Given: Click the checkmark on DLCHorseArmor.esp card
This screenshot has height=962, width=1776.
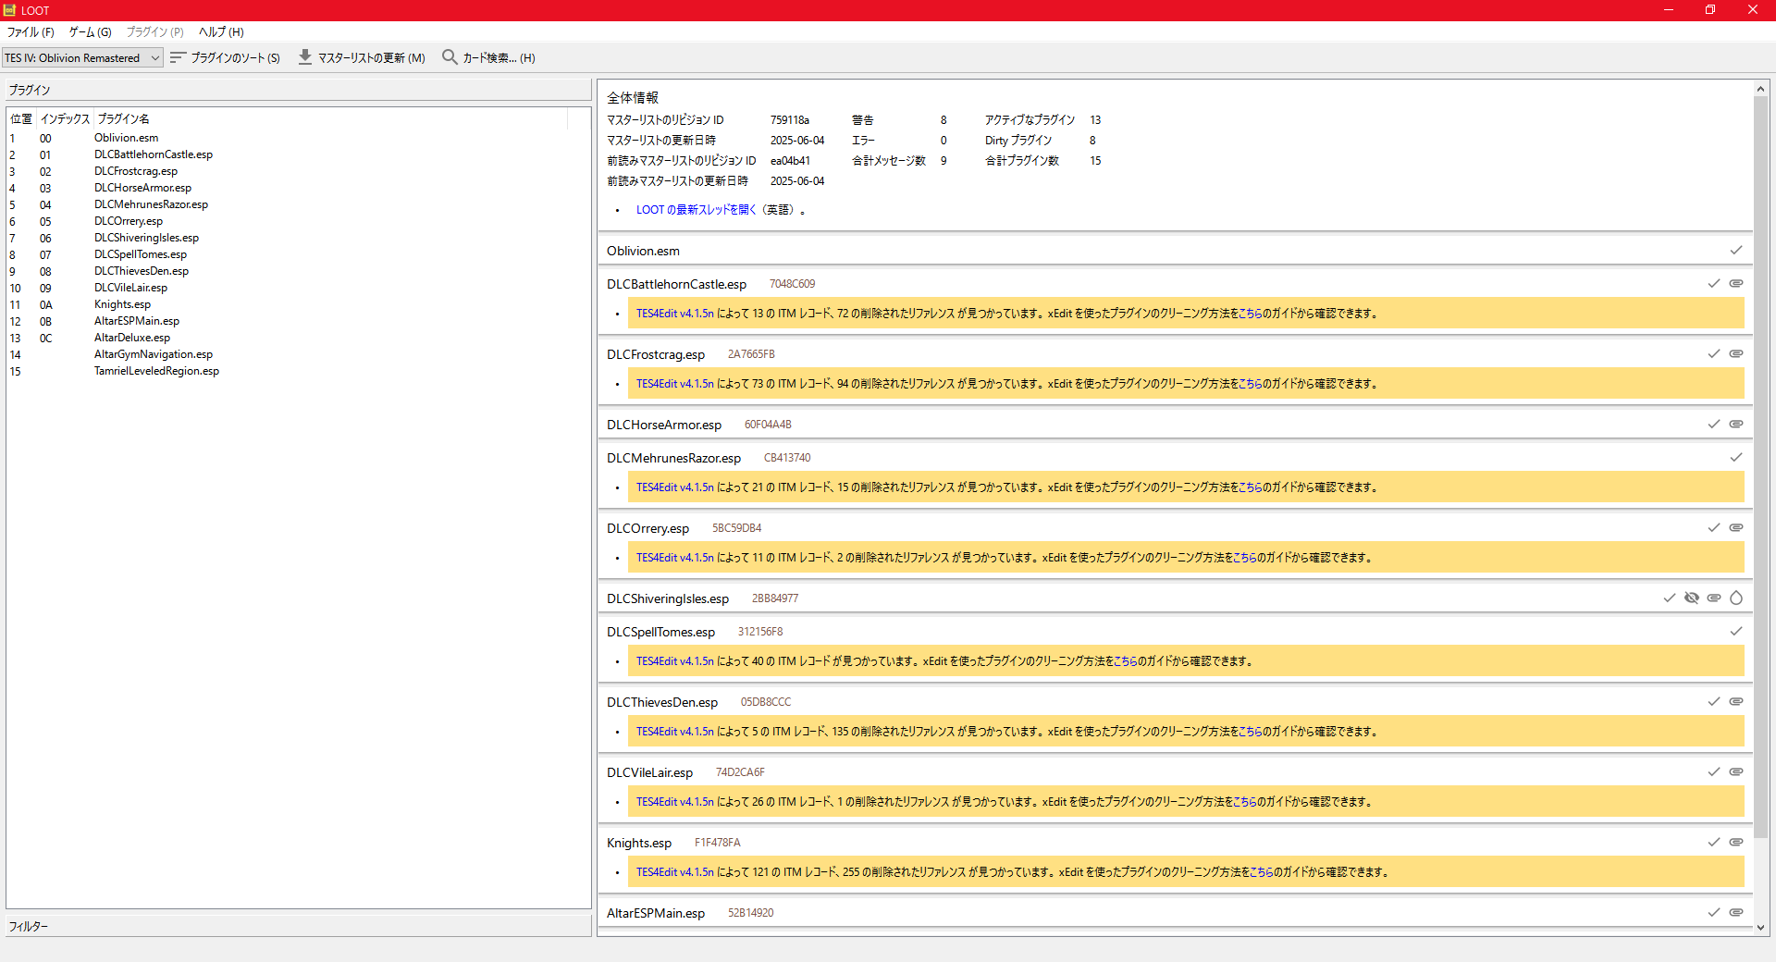Looking at the screenshot, I should coord(1714,425).
